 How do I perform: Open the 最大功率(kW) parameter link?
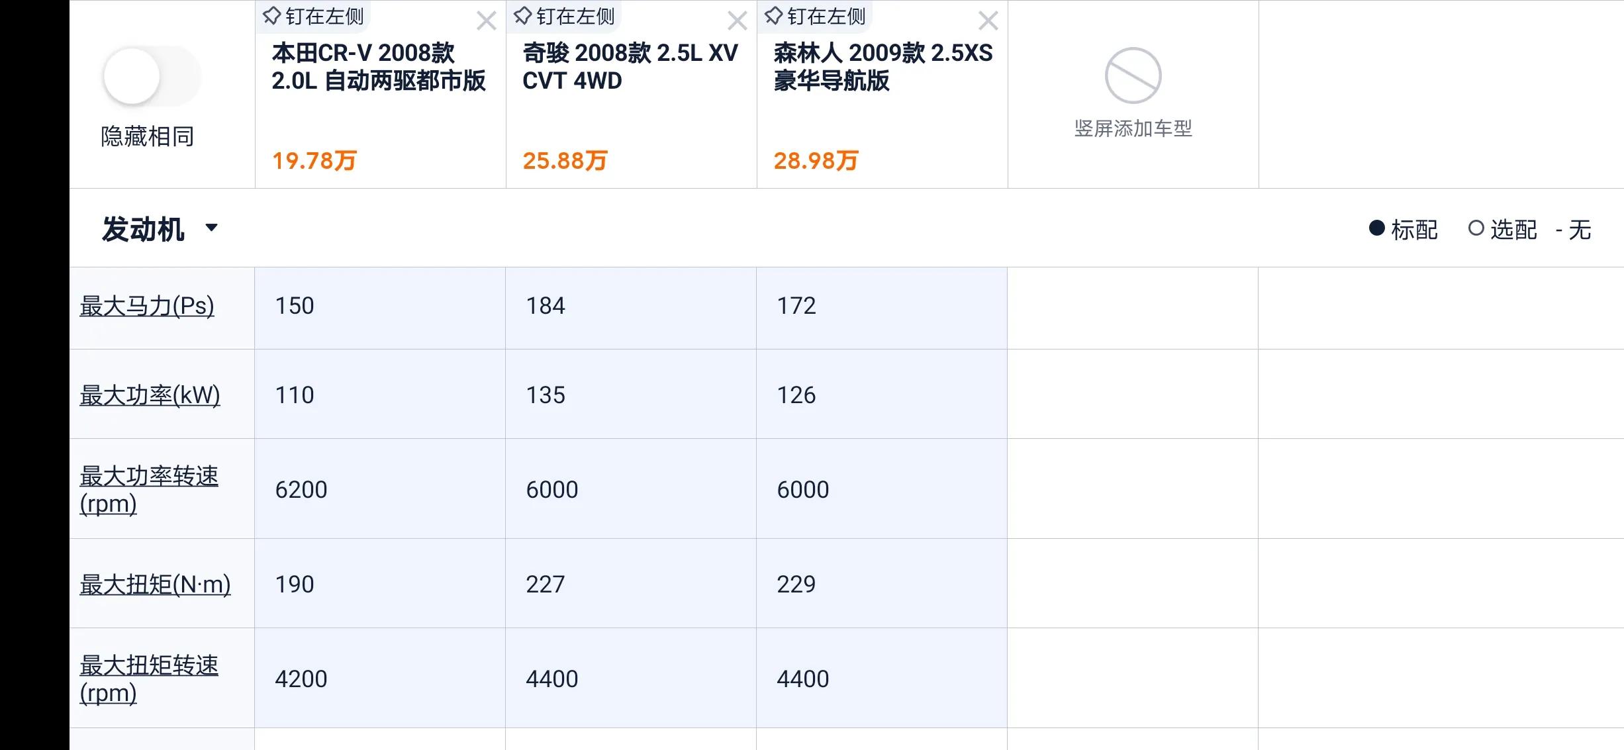149,395
